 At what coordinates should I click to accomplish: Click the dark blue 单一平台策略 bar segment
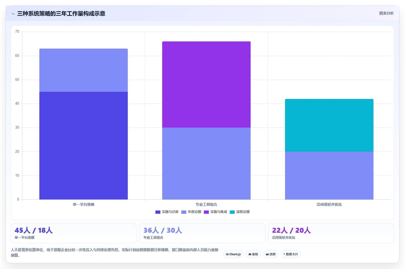83,146
